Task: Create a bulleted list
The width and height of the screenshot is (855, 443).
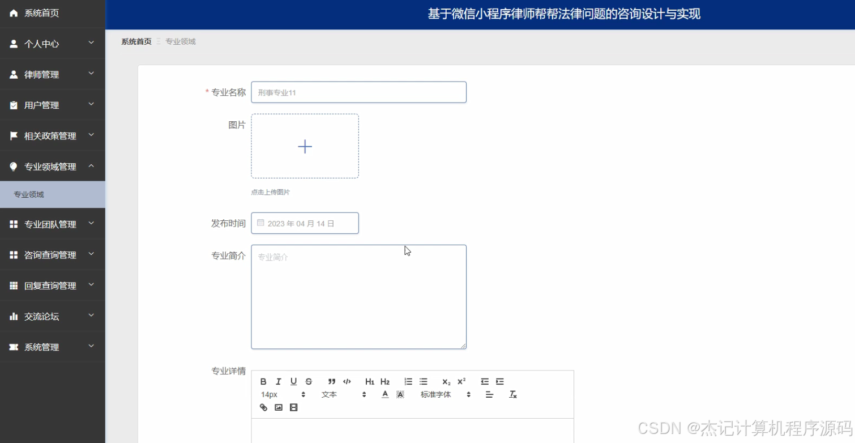Action: pos(424,381)
